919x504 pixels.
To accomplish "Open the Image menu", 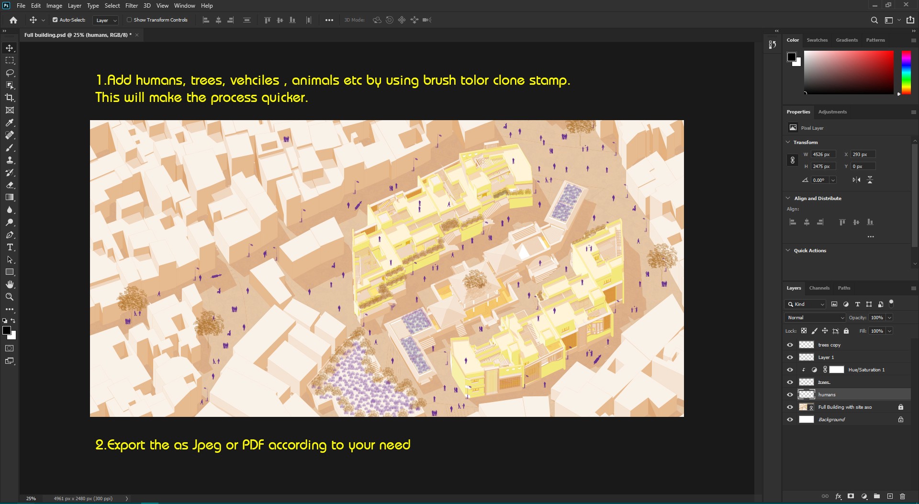I will (54, 6).
